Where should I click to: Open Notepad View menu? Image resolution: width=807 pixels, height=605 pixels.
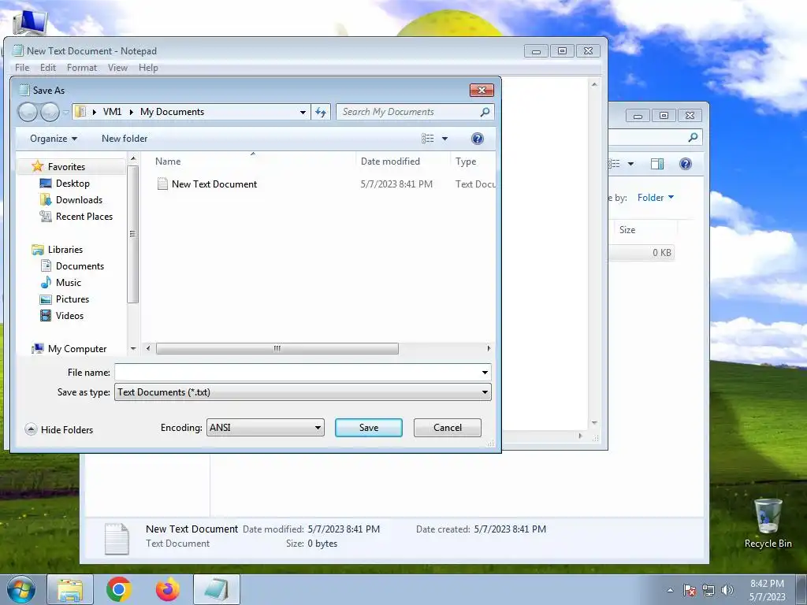(x=117, y=68)
